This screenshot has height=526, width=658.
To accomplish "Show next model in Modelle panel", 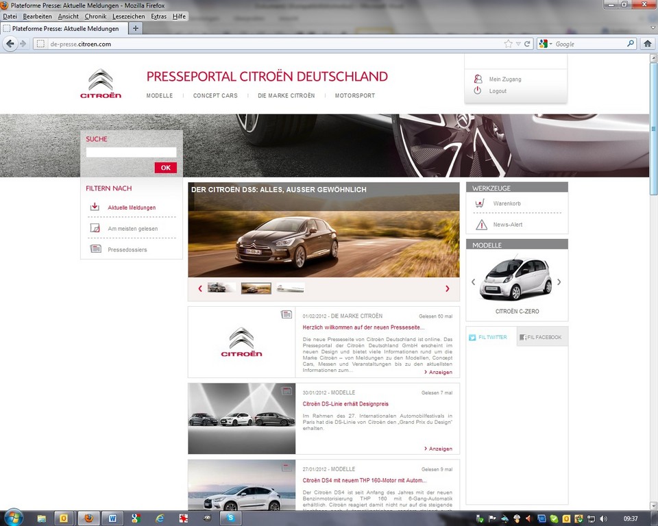I will (559, 282).
